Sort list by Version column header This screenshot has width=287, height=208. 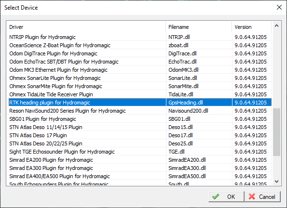(252, 27)
